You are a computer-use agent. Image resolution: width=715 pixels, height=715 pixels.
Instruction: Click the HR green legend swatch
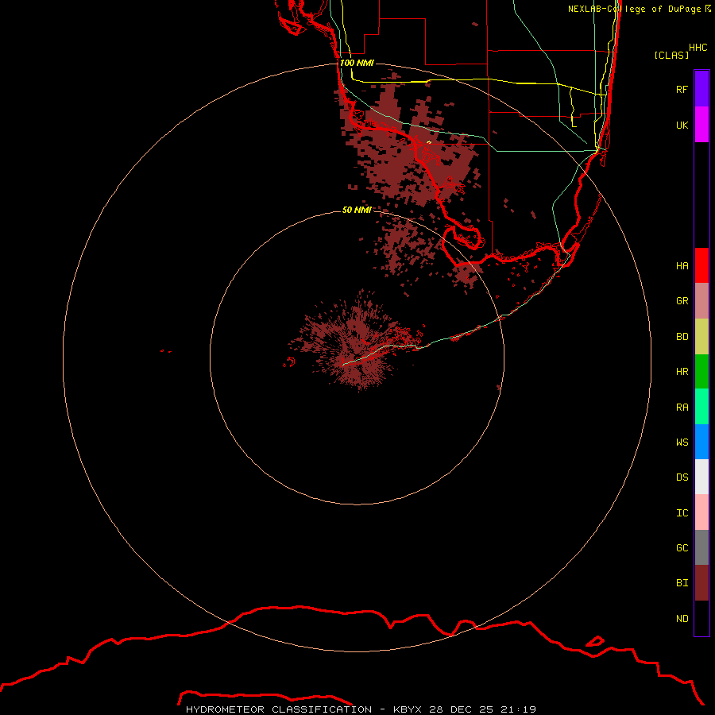coord(701,371)
